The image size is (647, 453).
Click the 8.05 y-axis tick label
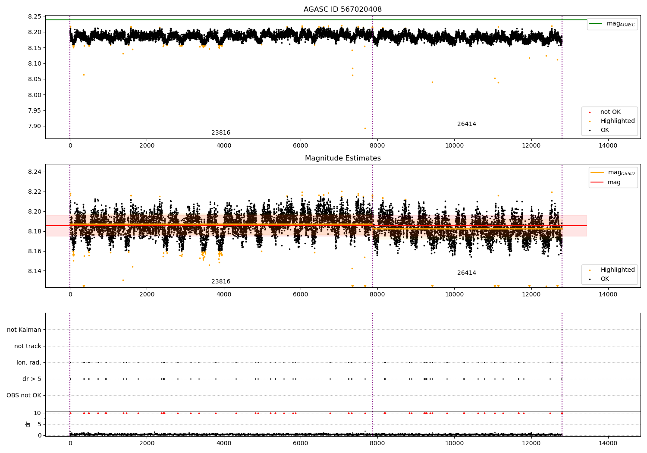pos(35,79)
